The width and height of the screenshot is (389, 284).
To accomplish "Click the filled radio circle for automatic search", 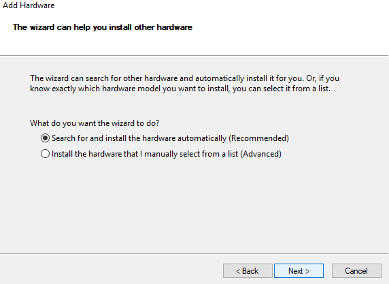I will pyautogui.click(x=45, y=138).
